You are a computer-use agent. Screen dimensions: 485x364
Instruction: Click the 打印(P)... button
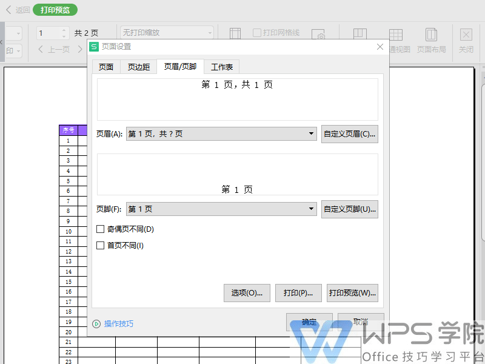tap(298, 293)
